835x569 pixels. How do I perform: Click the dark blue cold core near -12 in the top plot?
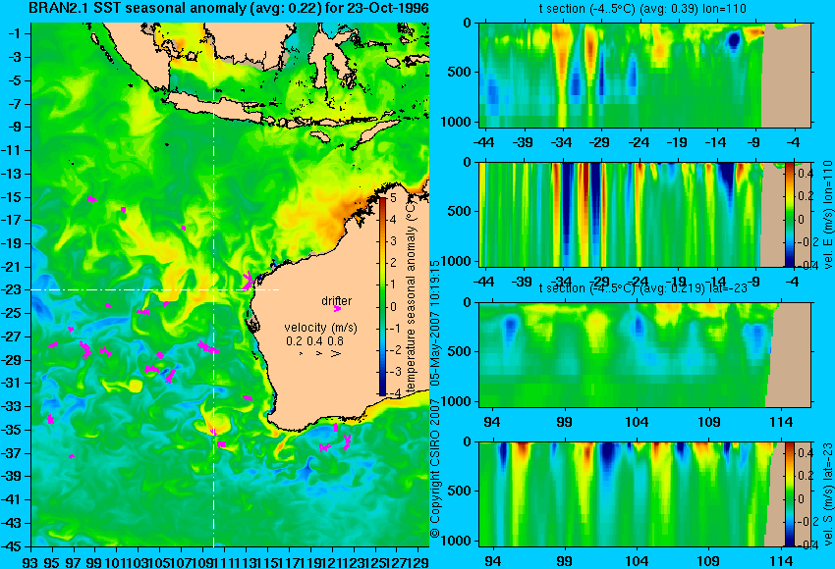(734, 39)
